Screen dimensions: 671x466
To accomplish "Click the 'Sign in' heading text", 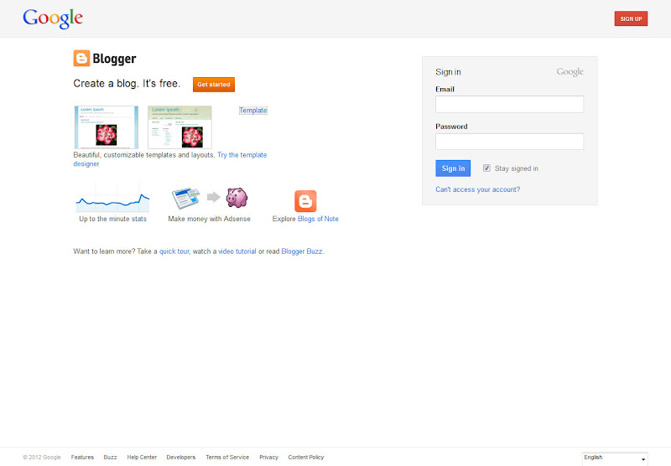I will (448, 72).
